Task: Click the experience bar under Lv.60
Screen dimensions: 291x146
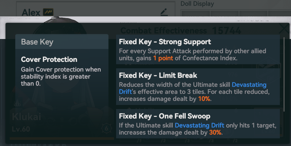Action: point(62,138)
